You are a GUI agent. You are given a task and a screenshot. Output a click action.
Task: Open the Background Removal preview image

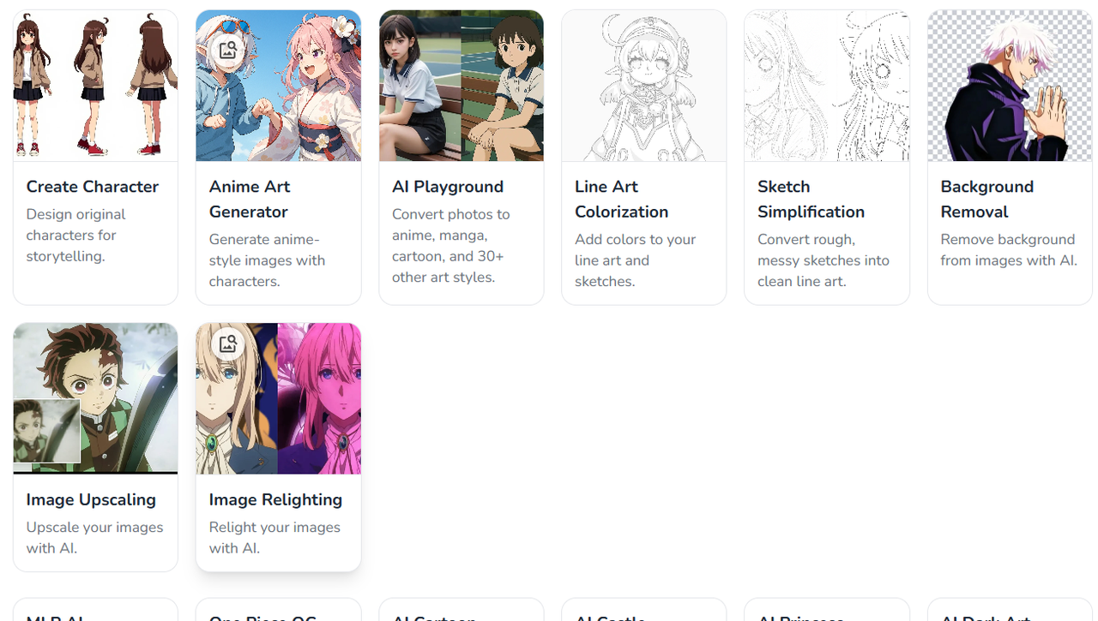click(x=1010, y=86)
